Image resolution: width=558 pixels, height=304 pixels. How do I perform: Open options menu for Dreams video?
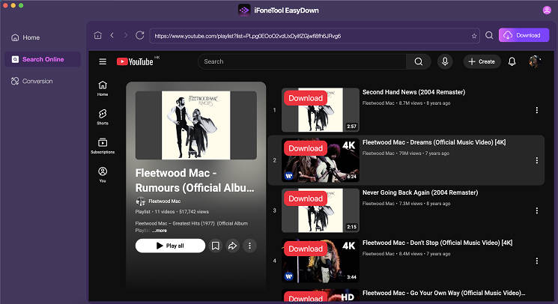(x=536, y=160)
